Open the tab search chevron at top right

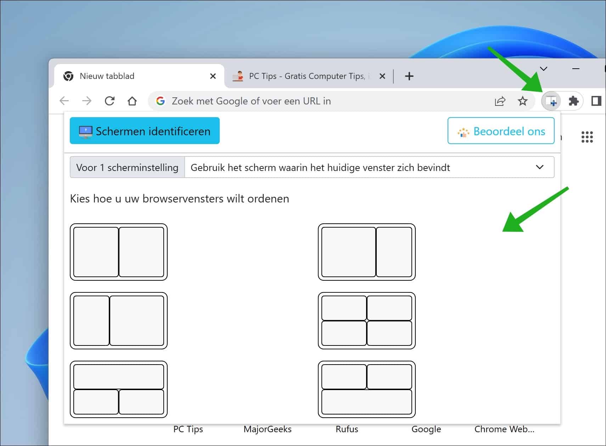click(x=544, y=68)
